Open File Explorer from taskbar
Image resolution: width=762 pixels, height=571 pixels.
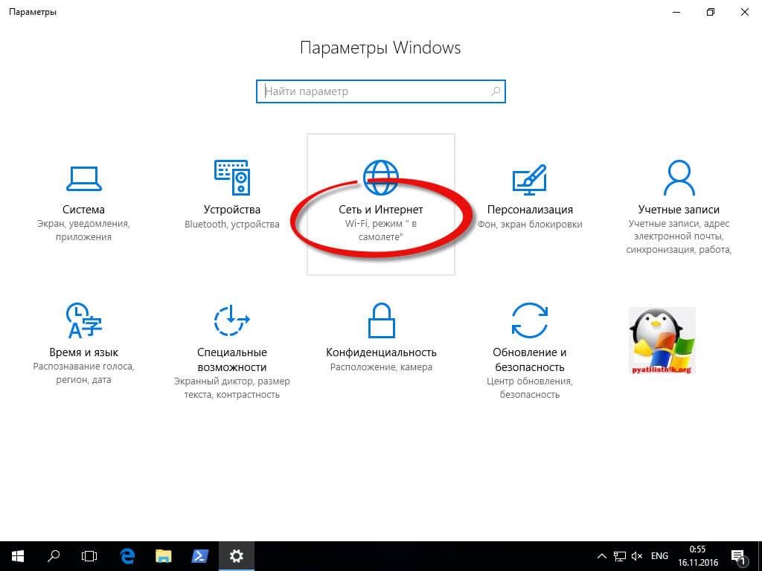pyautogui.click(x=163, y=556)
